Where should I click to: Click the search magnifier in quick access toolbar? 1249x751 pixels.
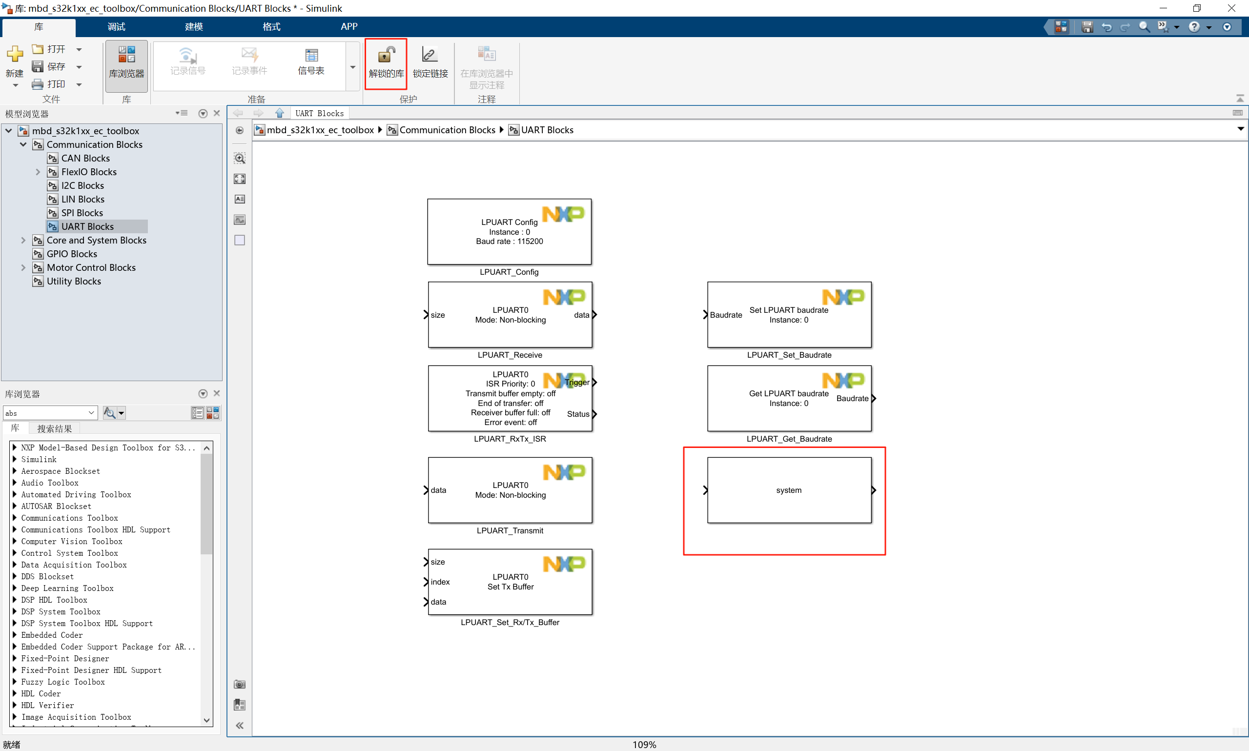pyautogui.click(x=1143, y=27)
